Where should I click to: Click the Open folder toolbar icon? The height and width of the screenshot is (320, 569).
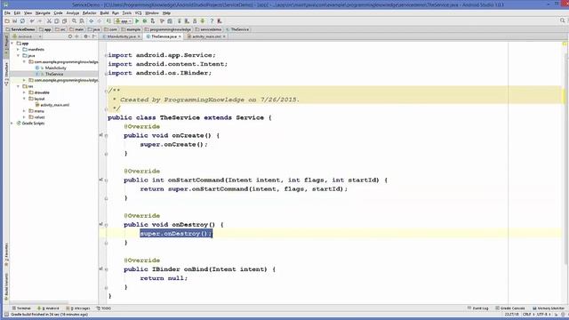[x=7, y=21]
